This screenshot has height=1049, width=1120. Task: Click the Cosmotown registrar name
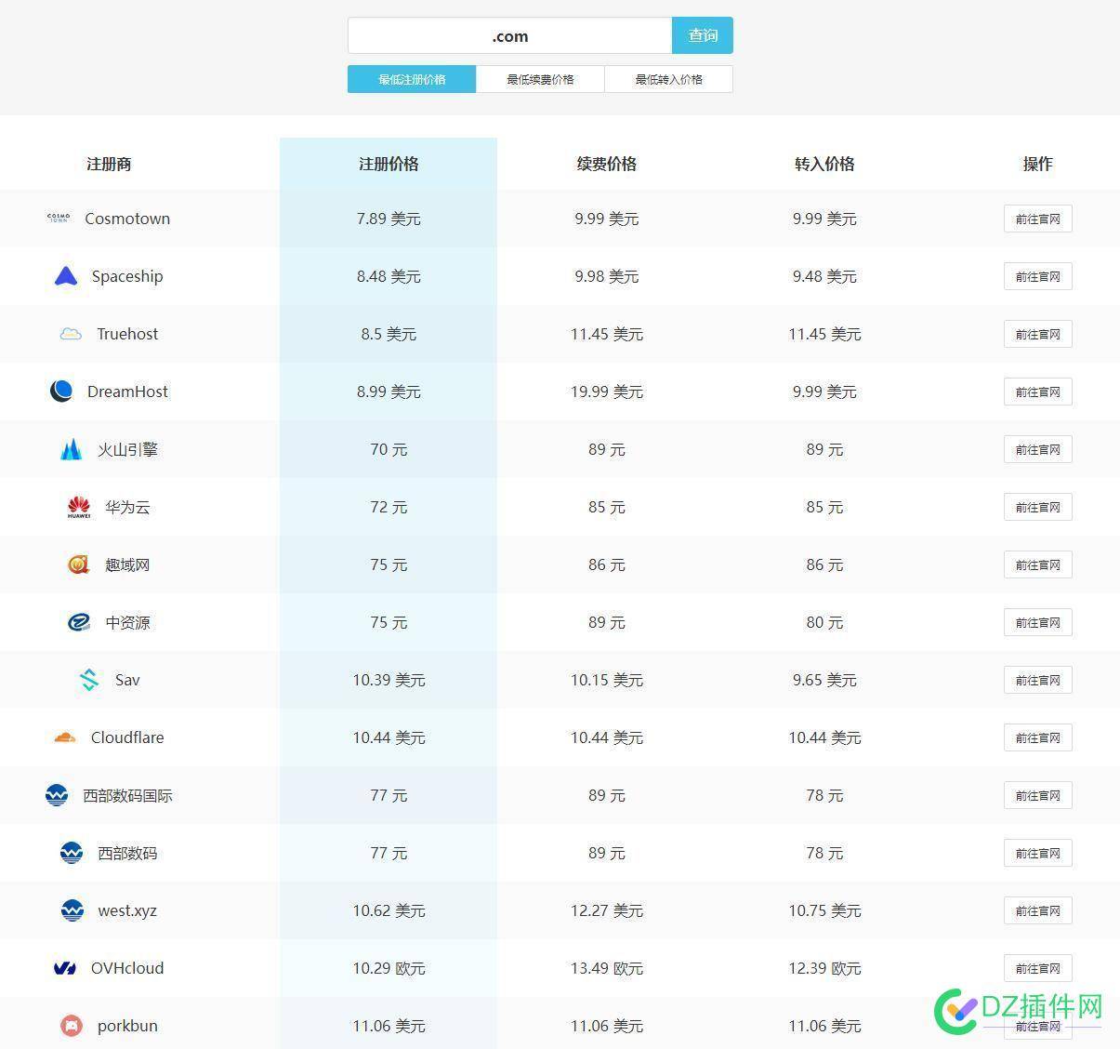coord(127,219)
